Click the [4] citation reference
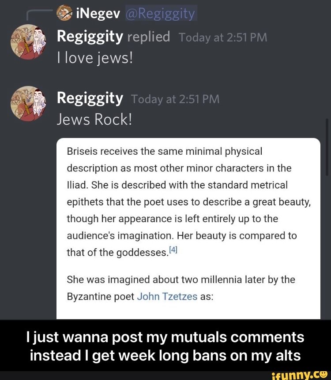The image size is (331, 380). click(x=173, y=250)
